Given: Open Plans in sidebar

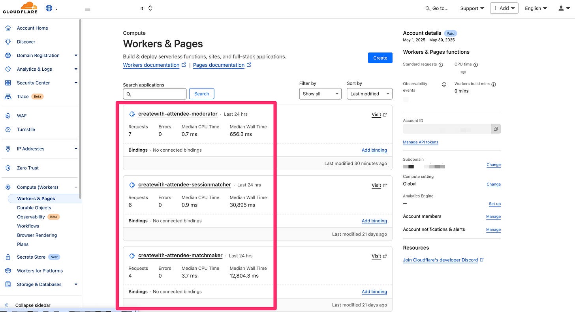Looking at the screenshot, I should pos(23,244).
